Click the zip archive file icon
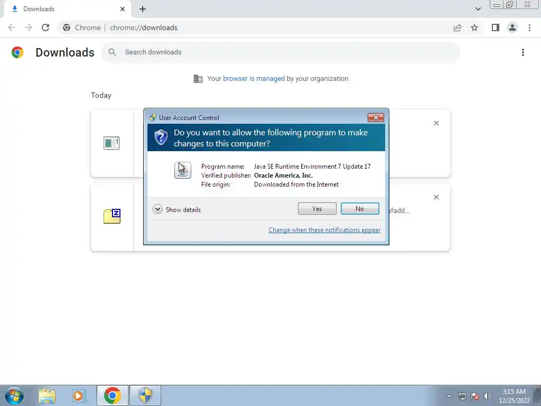541x406 pixels. pyautogui.click(x=112, y=216)
